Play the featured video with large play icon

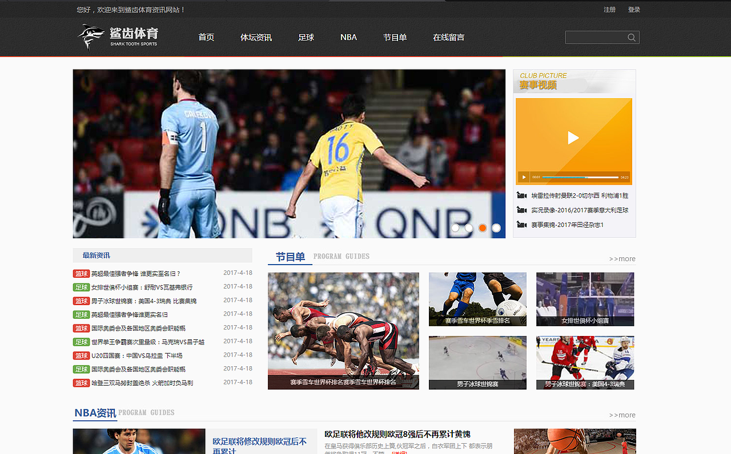(x=573, y=137)
